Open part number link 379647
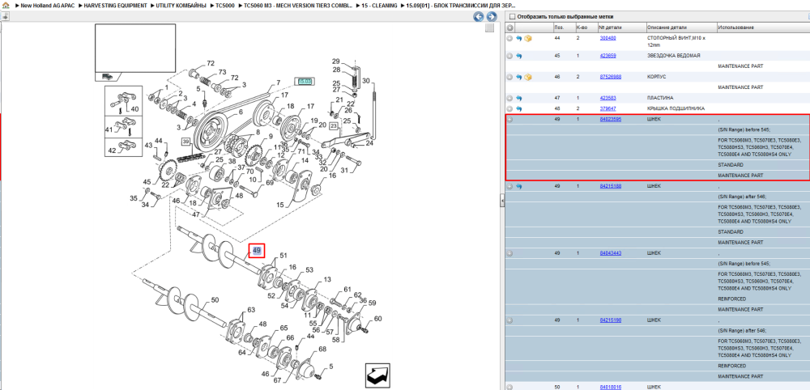 (607, 109)
